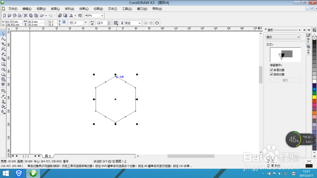Open the 视图(V) menu
The image size is (317, 178).
(41, 9)
